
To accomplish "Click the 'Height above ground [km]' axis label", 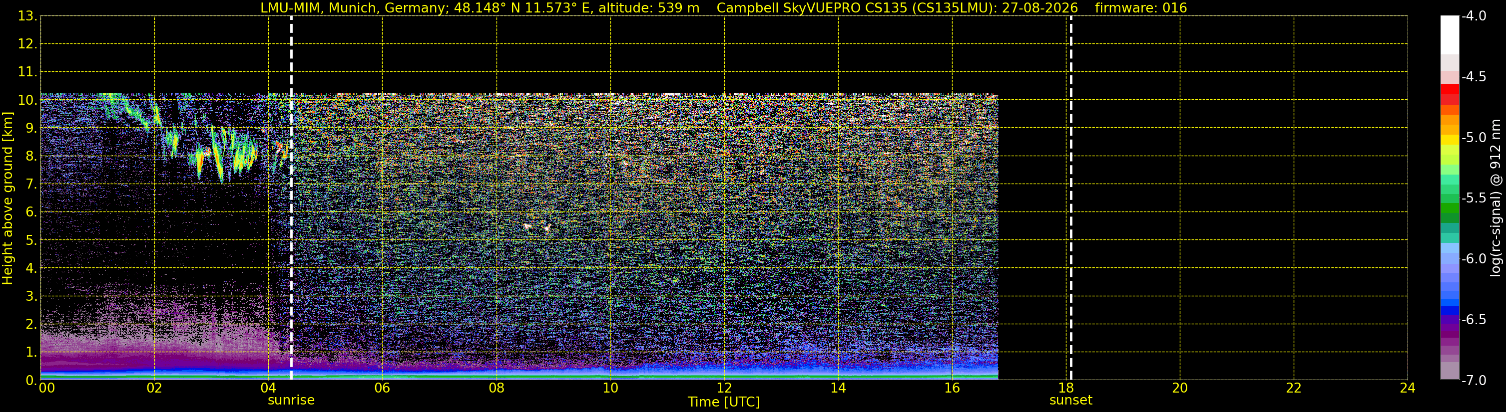I will (7, 199).
